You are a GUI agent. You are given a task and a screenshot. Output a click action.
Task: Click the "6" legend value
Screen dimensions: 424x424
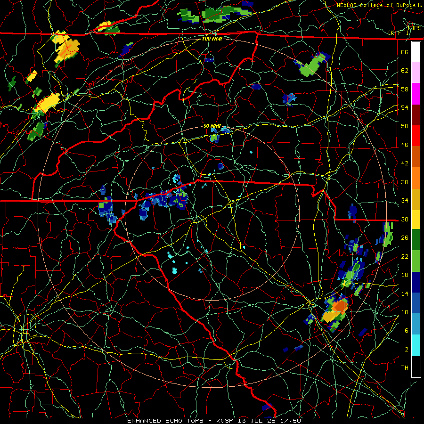(x=407, y=330)
